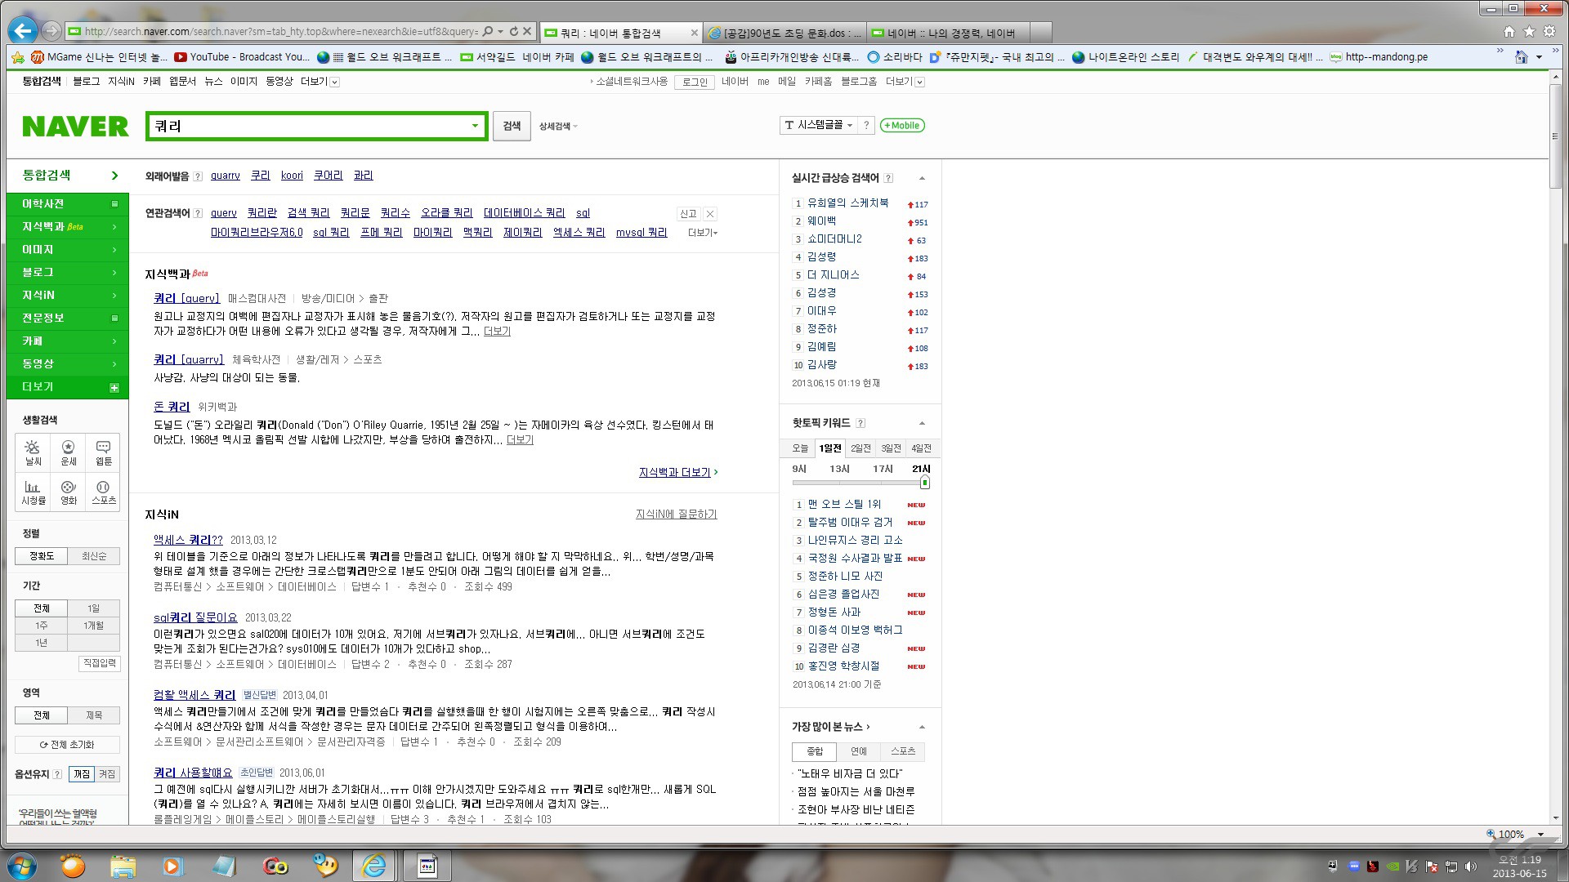Click the hot topic time slider handle
This screenshot has width=1569, height=882.
pos(924,483)
